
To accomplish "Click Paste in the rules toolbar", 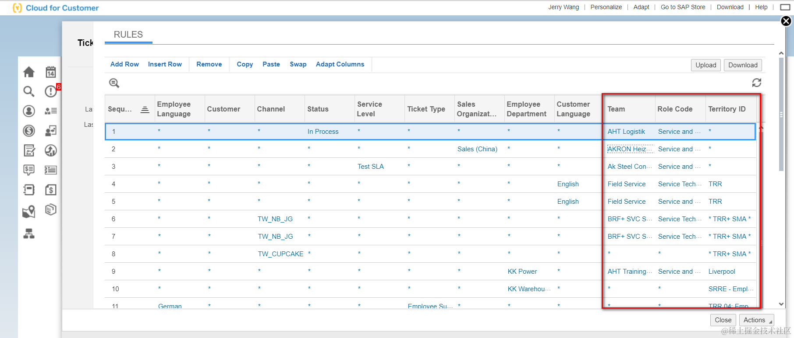I will click(271, 64).
